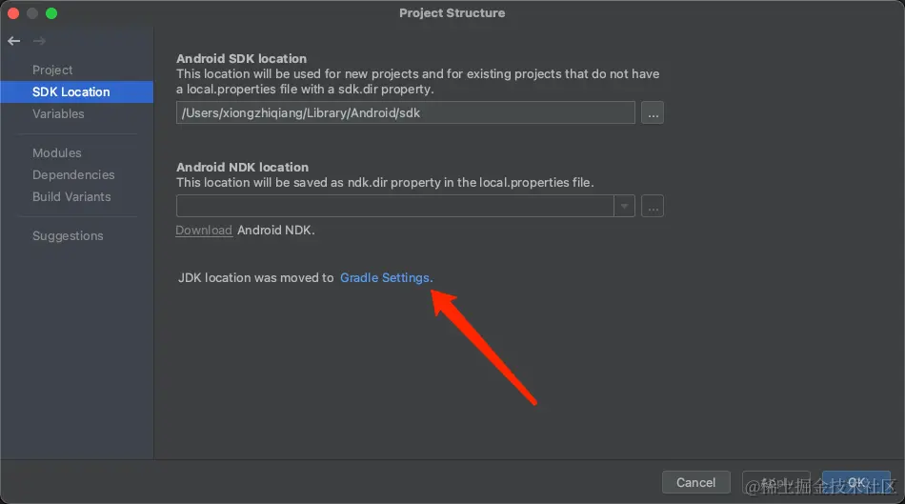Focus the Android NDK location field
This screenshot has width=905, height=504.
pos(394,206)
